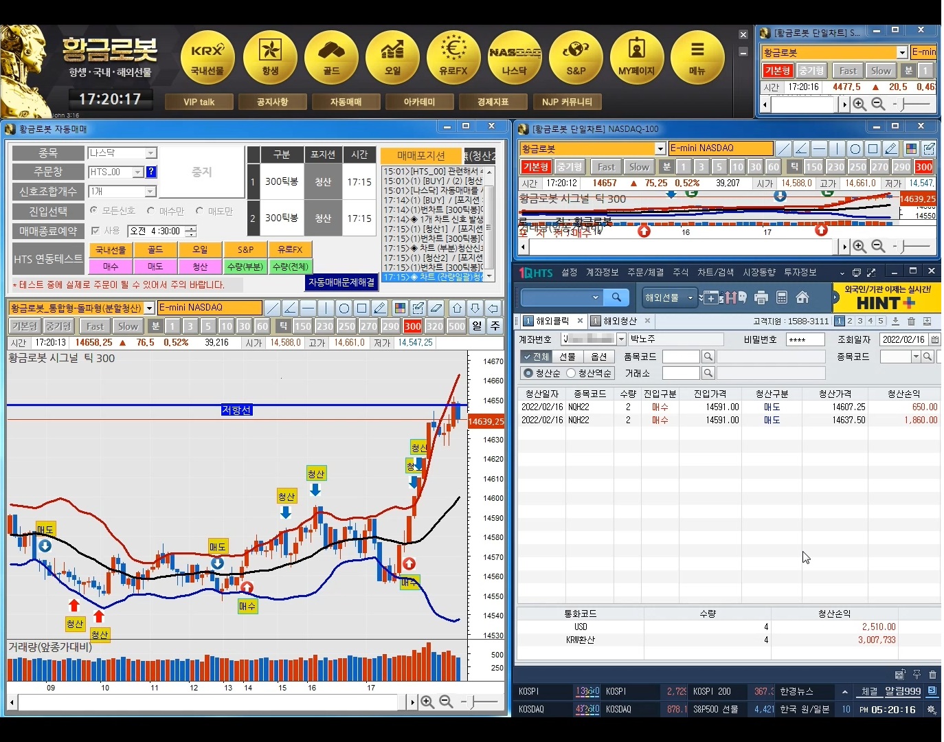Go to home icon in 1Q HTS toolbar

point(802,297)
